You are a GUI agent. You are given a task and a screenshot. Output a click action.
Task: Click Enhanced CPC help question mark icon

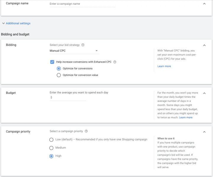pyautogui.click(x=115, y=62)
